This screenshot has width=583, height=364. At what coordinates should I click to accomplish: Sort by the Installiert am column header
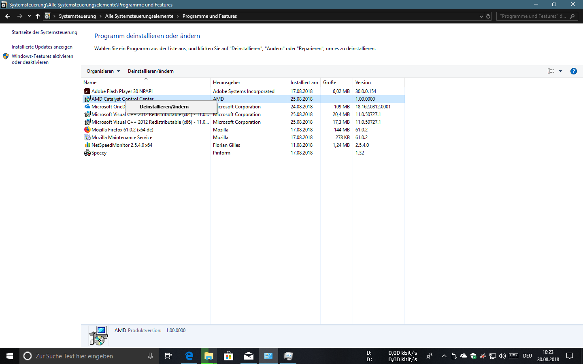coord(304,83)
